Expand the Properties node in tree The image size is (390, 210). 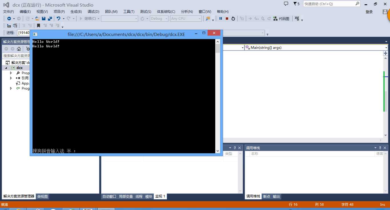coord(11,73)
